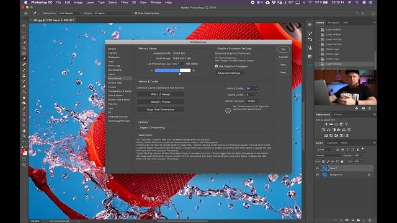This screenshot has height=223, width=397.
Task: Select the Type tool
Action: tap(24, 114)
